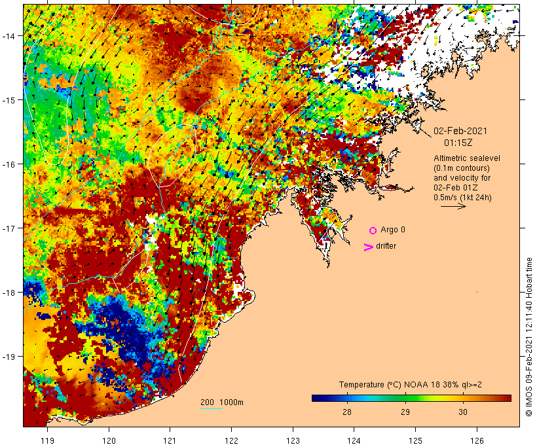Image resolution: width=537 pixels, height=445 pixels.
Task: Click the colorbar tick label 30
Action: pos(463,412)
